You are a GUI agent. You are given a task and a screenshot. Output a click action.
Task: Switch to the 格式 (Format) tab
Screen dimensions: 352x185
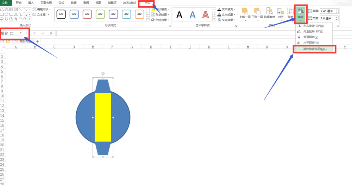pyautogui.click(x=147, y=3)
